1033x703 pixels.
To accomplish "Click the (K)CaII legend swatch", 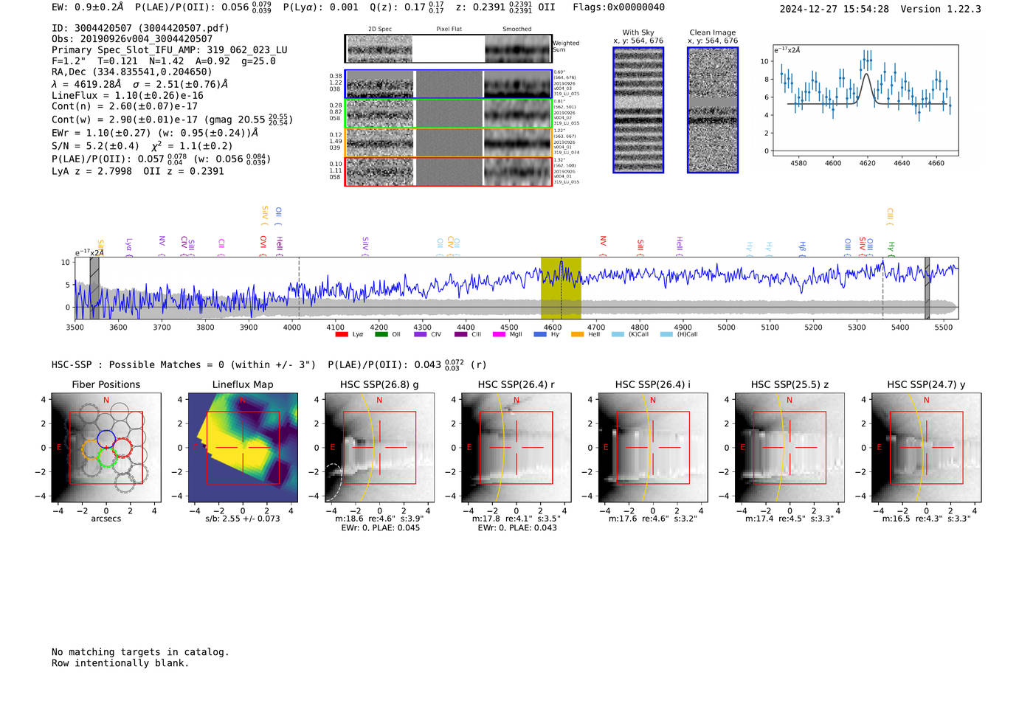I will click(x=617, y=334).
